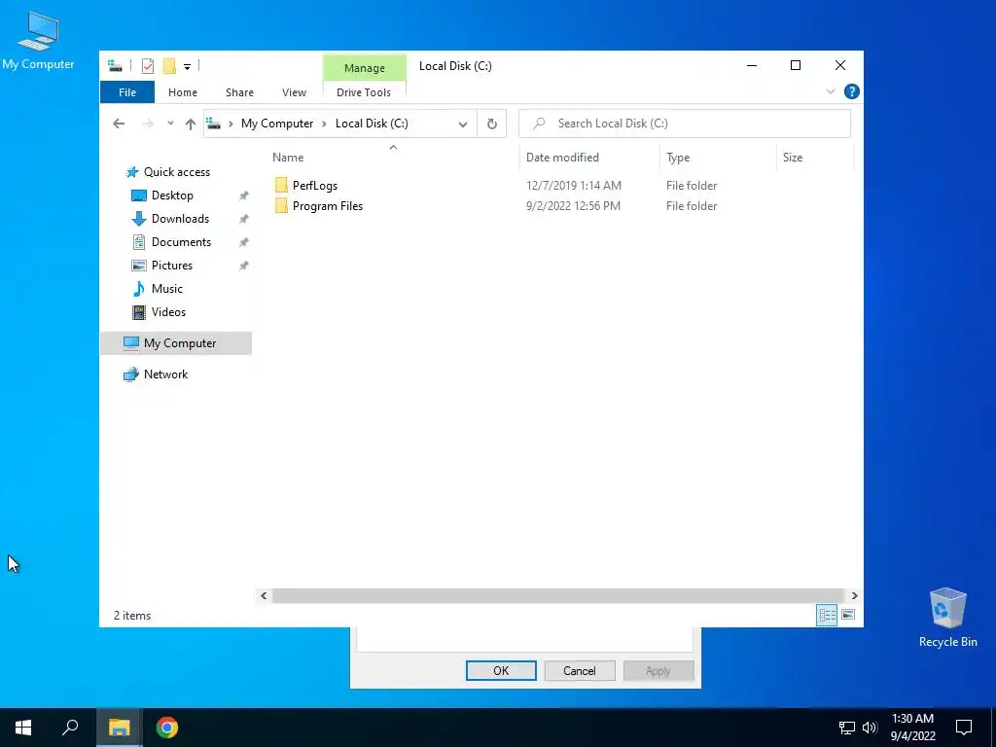996x747 pixels.
Task: Switch to the Share ribbon tab
Action: click(x=239, y=92)
